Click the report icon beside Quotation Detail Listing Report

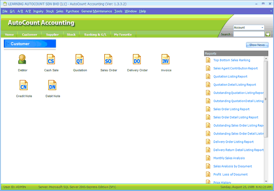click(208, 85)
